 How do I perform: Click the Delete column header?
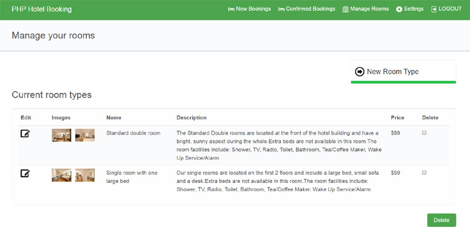click(430, 118)
